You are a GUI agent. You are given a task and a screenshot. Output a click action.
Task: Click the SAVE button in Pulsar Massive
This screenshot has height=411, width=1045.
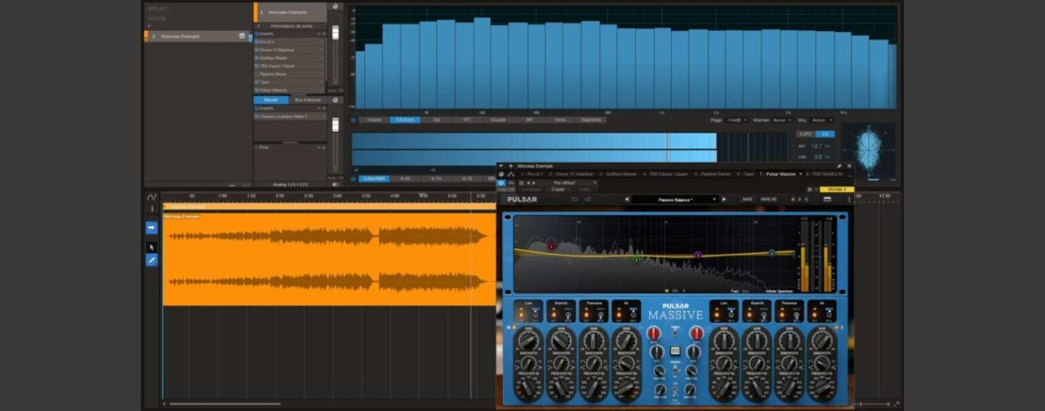pyautogui.click(x=747, y=200)
